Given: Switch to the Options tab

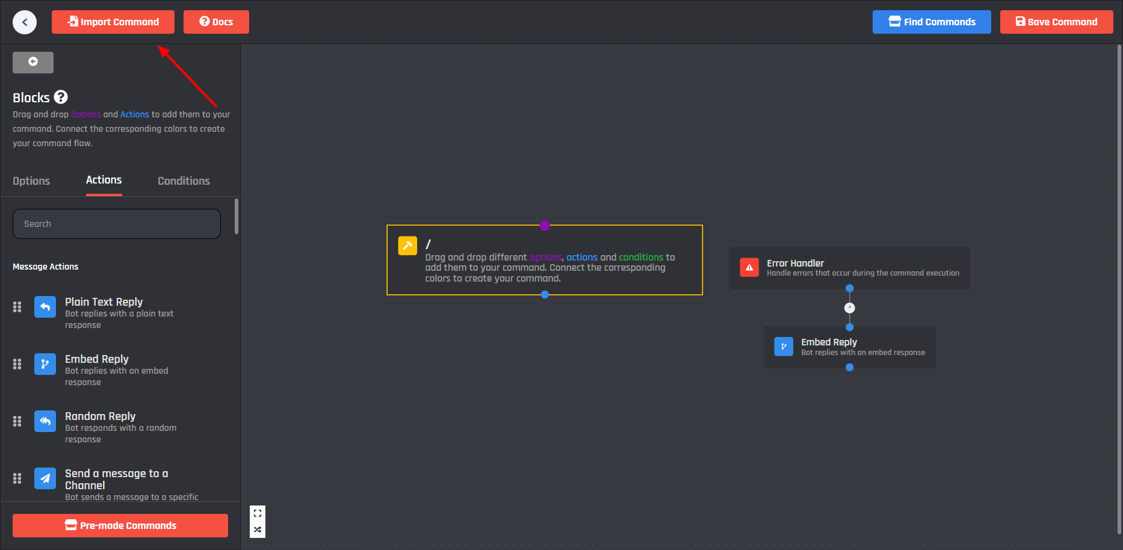Looking at the screenshot, I should pyautogui.click(x=31, y=181).
